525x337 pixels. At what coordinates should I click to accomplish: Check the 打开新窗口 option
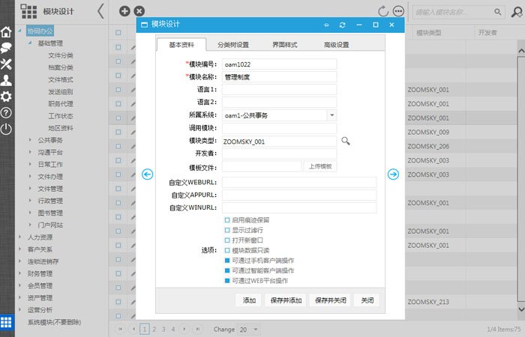(x=227, y=240)
